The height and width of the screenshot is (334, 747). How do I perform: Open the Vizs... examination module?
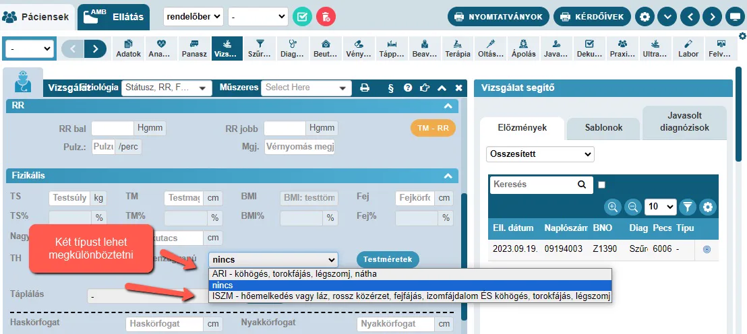227,48
